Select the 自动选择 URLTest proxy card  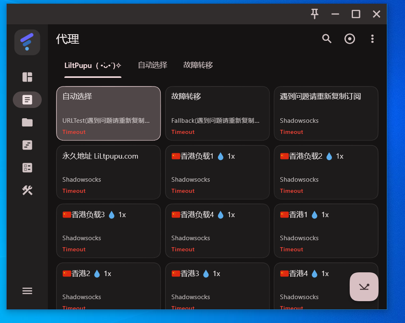pyautogui.click(x=108, y=113)
